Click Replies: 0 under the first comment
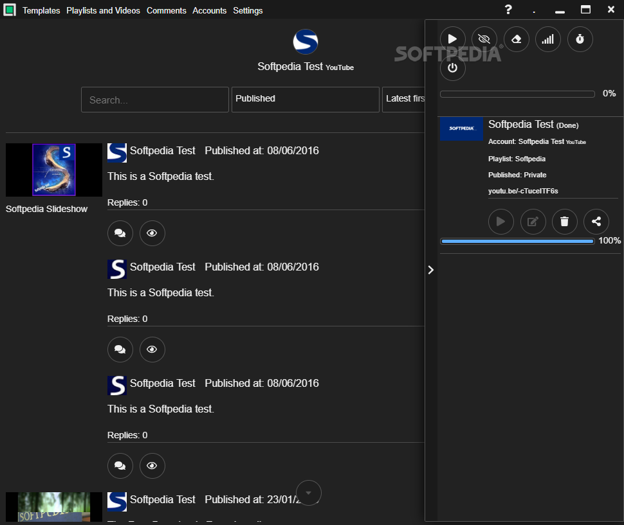 coord(127,202)
